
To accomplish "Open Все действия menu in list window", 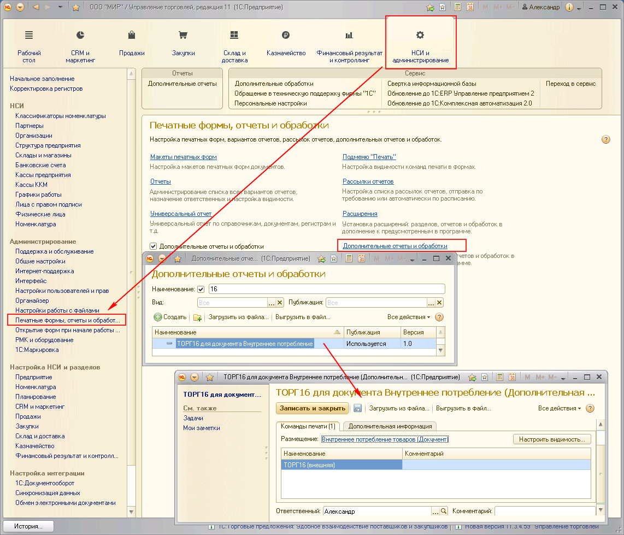I will pyautogui.click(x=408, y=317).
